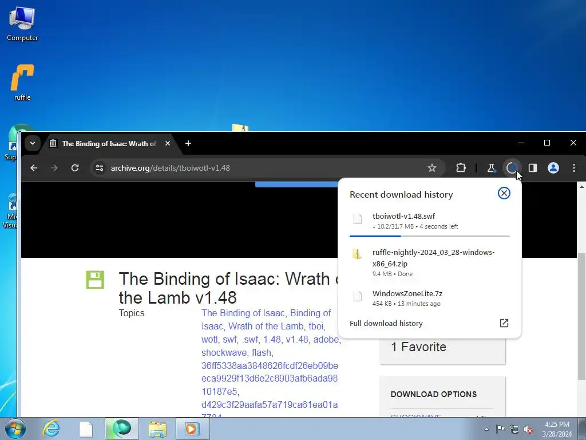The image size is (586, 440).
Task: Open the media player taskbar icon
Action: (x=192, y=429)
